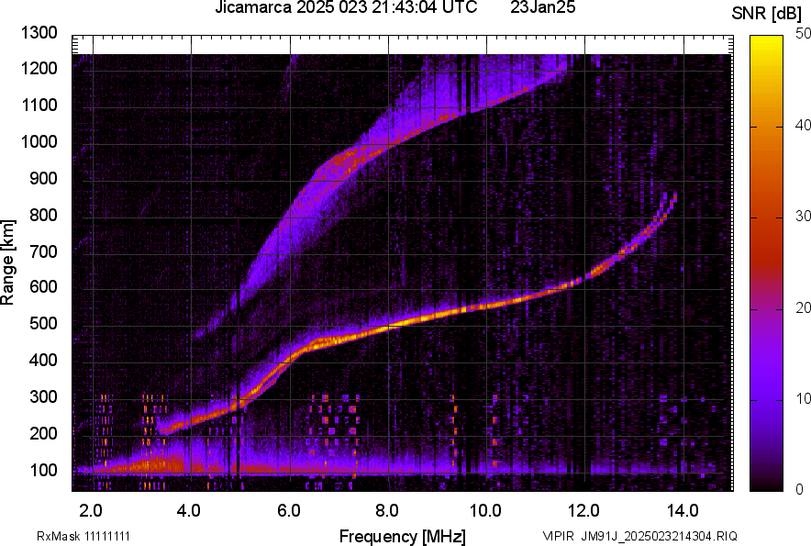Screen dimensions: 811x546
Task: Click frequency tick label '8.0'
Action: tap(387, 511)
